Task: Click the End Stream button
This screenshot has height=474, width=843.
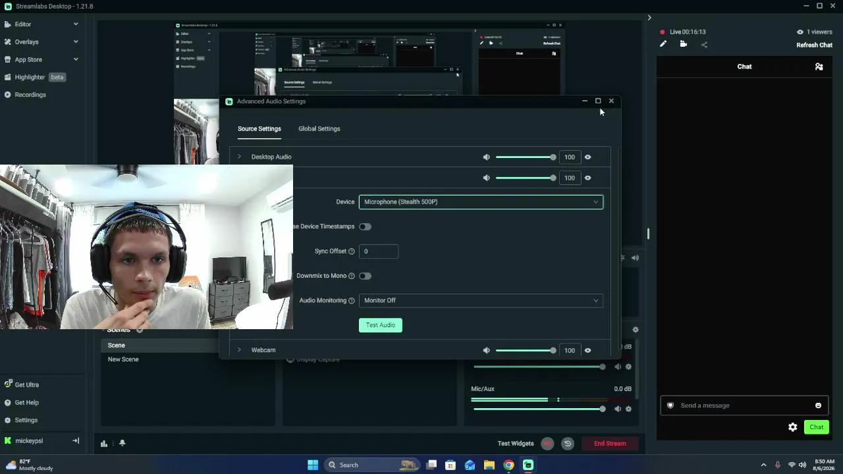Action: [610, 444]
